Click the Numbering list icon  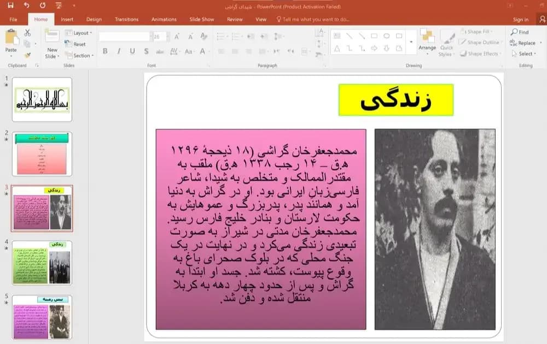(x=236, y=36)
